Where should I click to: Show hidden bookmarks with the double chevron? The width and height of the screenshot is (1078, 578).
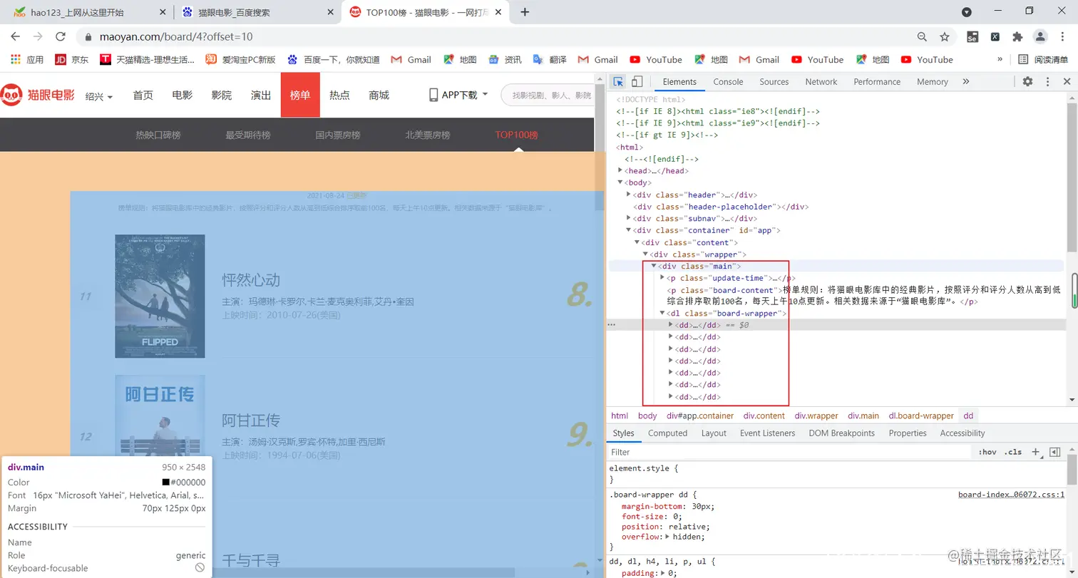pos(1000,60)
